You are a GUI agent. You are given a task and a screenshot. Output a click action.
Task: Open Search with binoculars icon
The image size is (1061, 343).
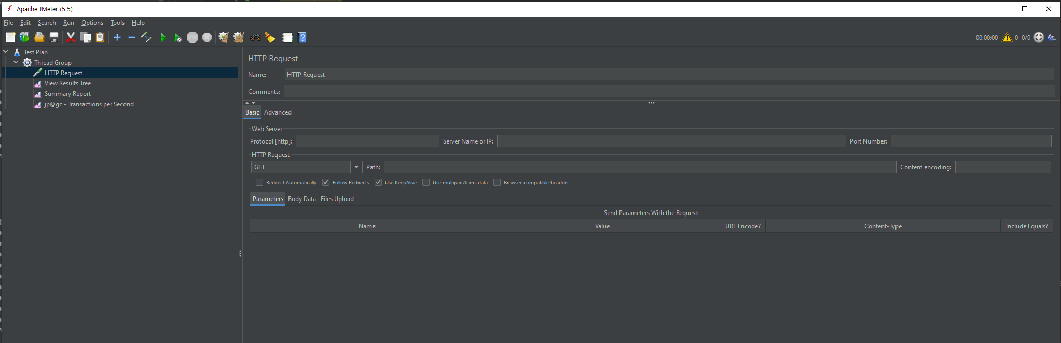pyautogui.click(x=255, y=37)
